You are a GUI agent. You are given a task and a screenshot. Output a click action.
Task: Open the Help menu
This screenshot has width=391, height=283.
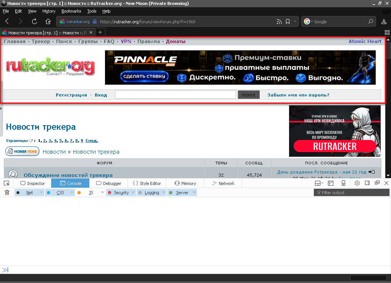(107, 11)
